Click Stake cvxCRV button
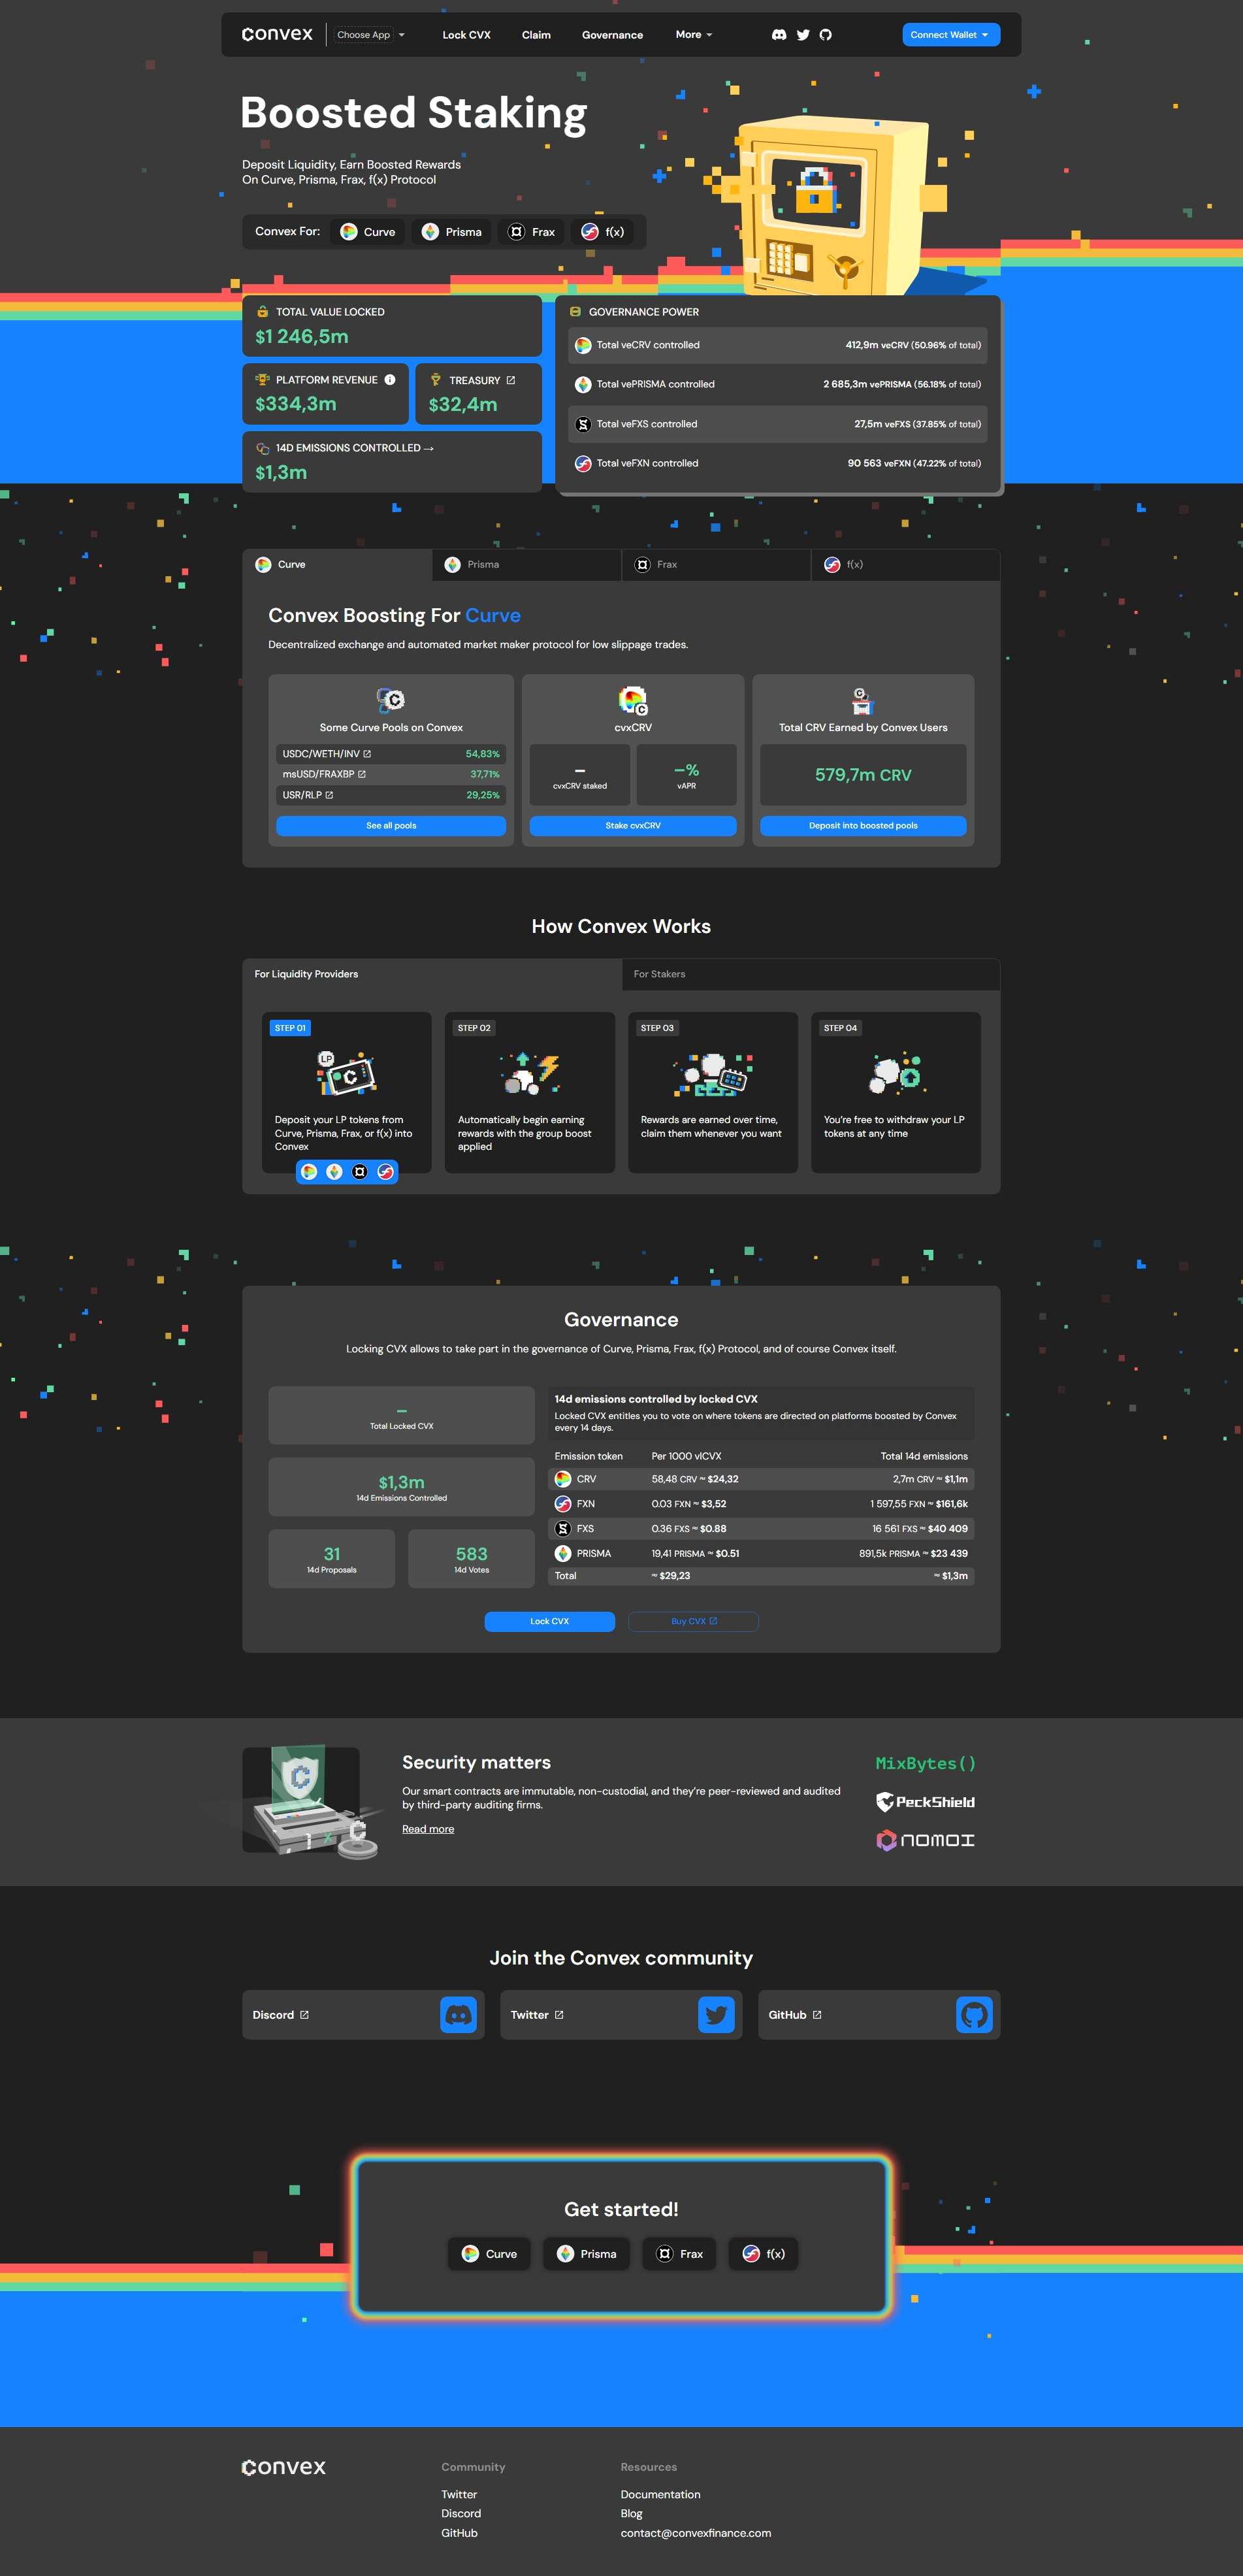The image size is (1243, 2576). [633, 826]
